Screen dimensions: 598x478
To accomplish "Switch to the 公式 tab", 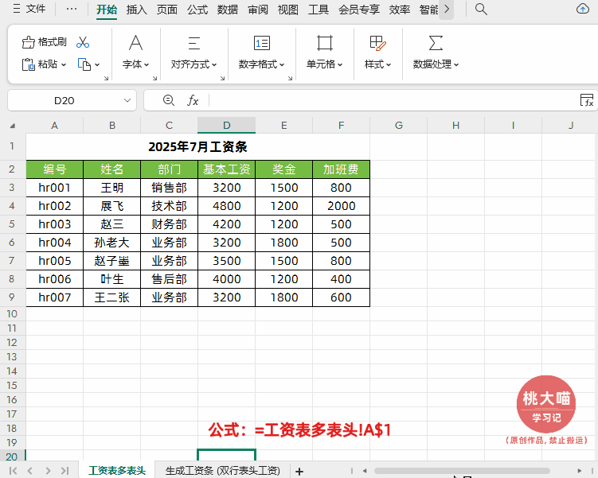I will (x=197, y=10).
